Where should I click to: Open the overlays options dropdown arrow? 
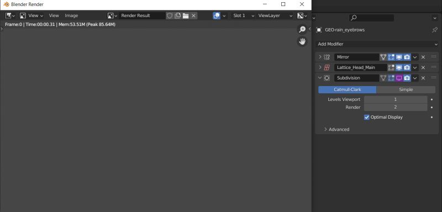(224, 16)
